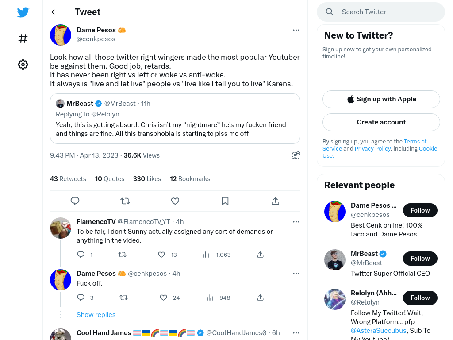Open the Privacy Policy link
The image size is (453, 340).
372,148
